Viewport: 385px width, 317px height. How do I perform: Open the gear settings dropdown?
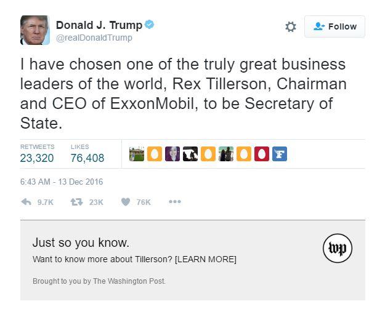click(291, 27)
